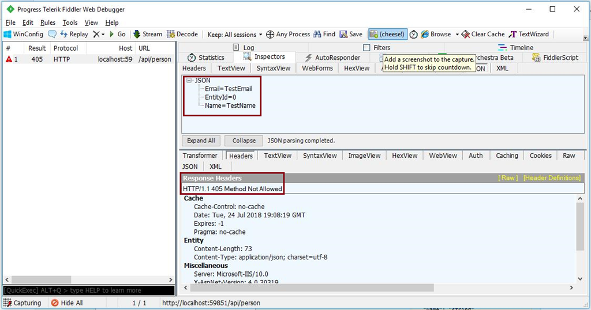Select request SyntaxView inspector tab
This screenshot has height=310, width=591.
tap(273, 68)
